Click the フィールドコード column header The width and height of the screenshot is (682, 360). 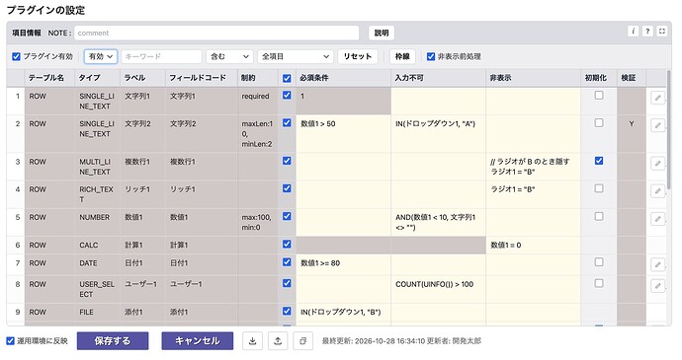pos(202,78)
